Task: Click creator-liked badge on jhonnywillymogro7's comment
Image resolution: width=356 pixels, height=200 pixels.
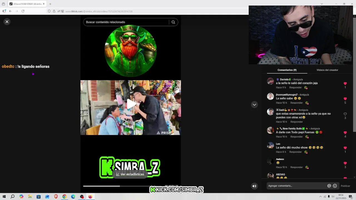Action: point(307,103)
